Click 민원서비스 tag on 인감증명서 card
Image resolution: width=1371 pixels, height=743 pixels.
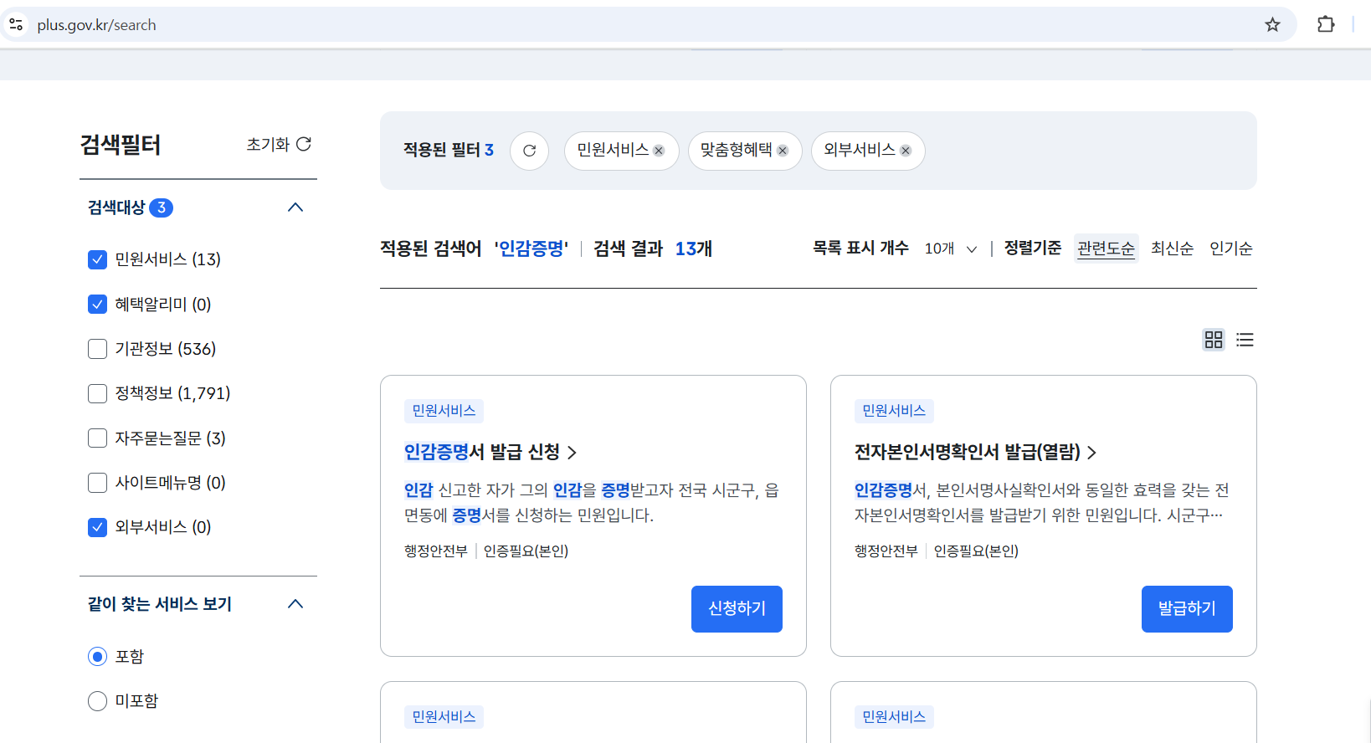[444, 411]
